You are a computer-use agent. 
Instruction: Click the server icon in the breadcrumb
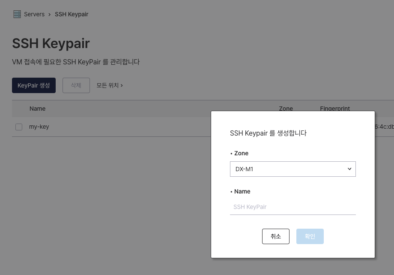point(17,14)
